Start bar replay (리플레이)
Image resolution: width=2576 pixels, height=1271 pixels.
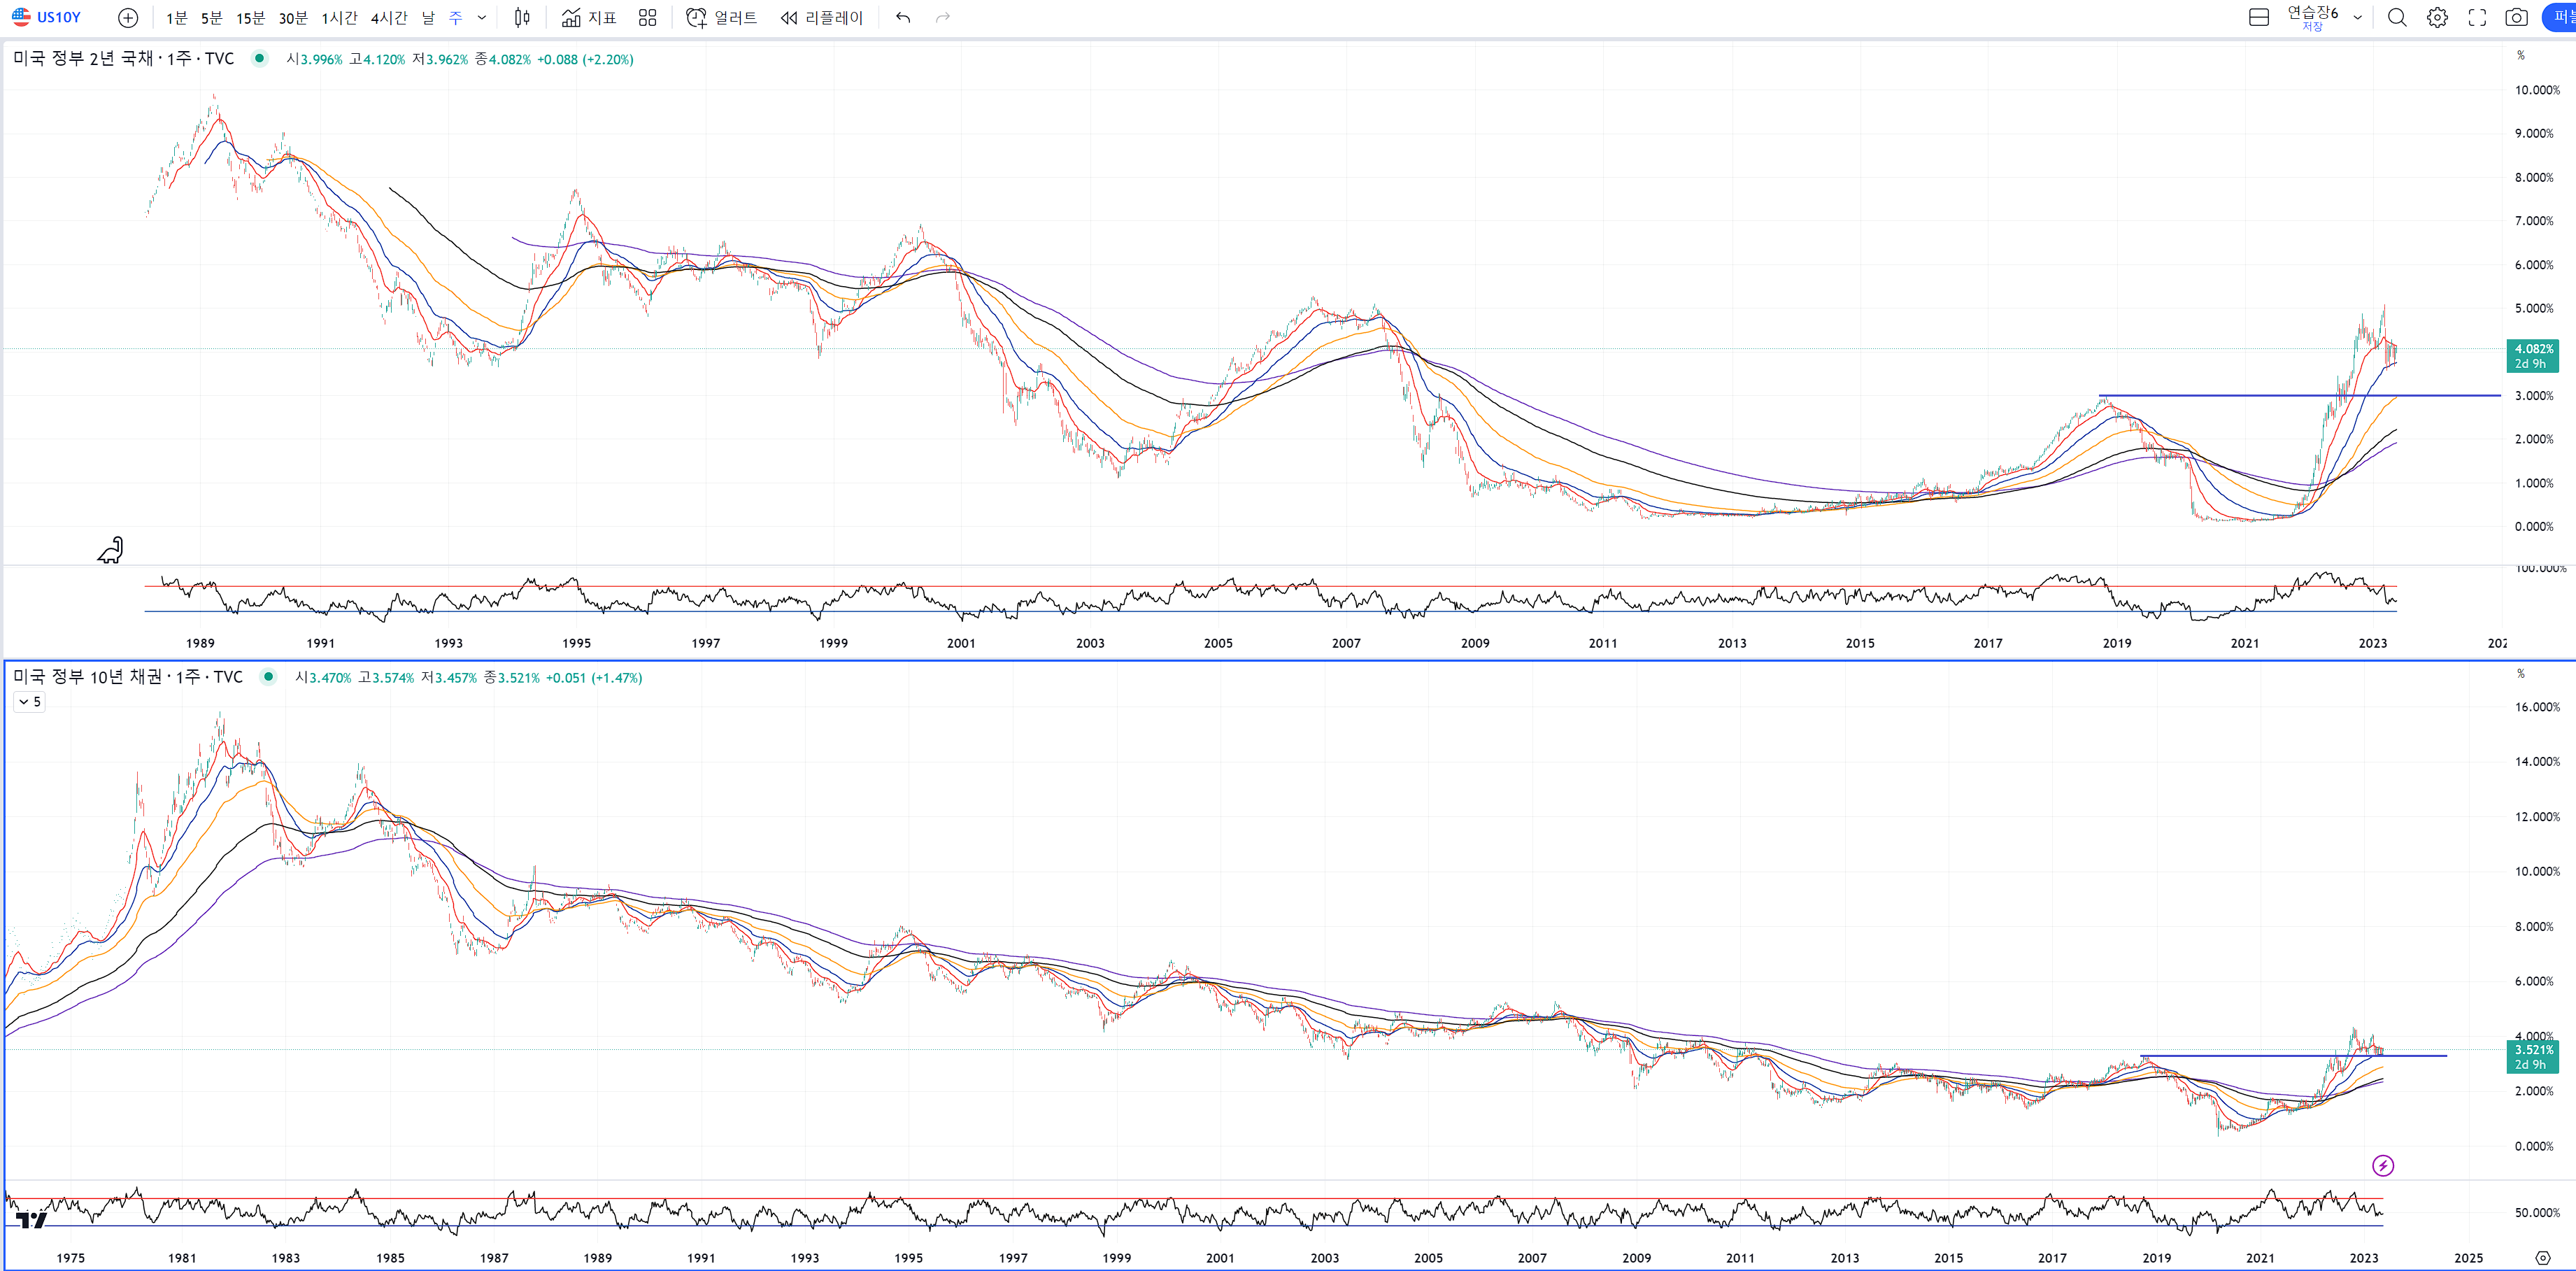822,17
